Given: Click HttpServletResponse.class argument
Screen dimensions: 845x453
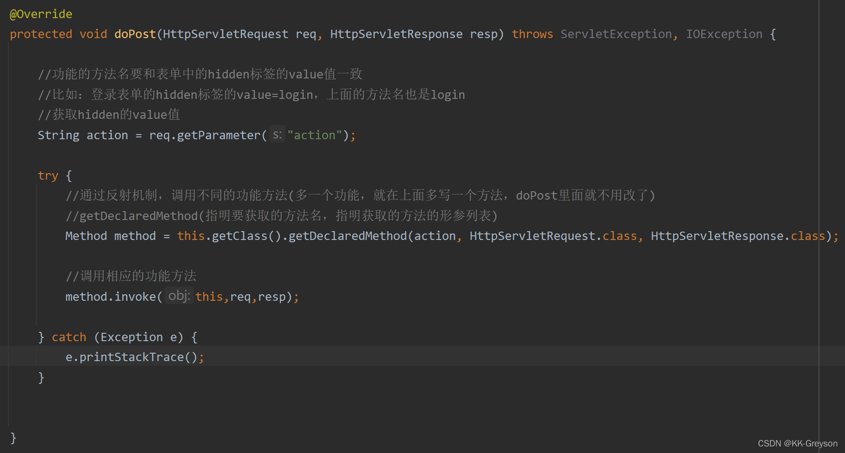Looking at the screenshot, I should point(738,236).
